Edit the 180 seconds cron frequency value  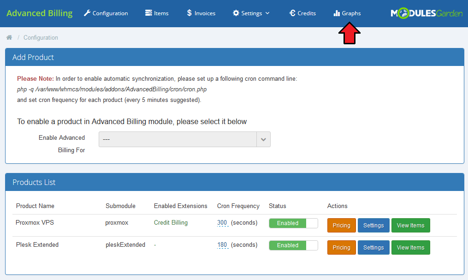click(222, 245)
